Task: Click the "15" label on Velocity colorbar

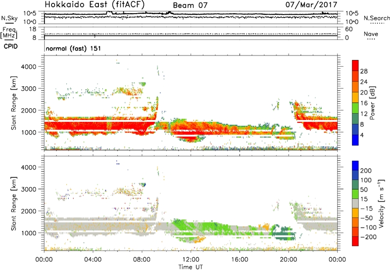Action: [x=364, y=199]
